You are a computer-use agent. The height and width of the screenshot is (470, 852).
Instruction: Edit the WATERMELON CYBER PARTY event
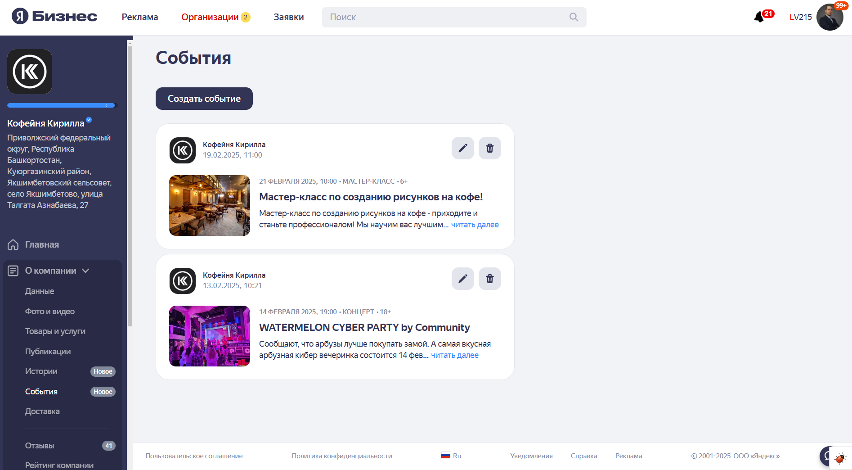pos(462,279)
